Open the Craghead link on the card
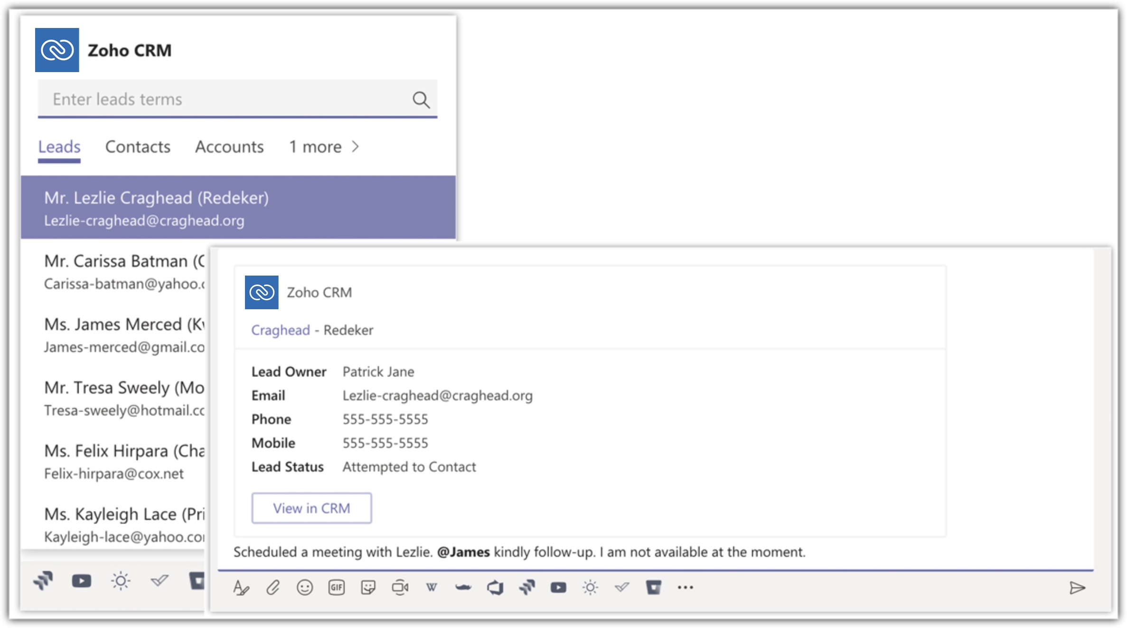Screen dimensions: 1127x628 click(x=281, y=330)
